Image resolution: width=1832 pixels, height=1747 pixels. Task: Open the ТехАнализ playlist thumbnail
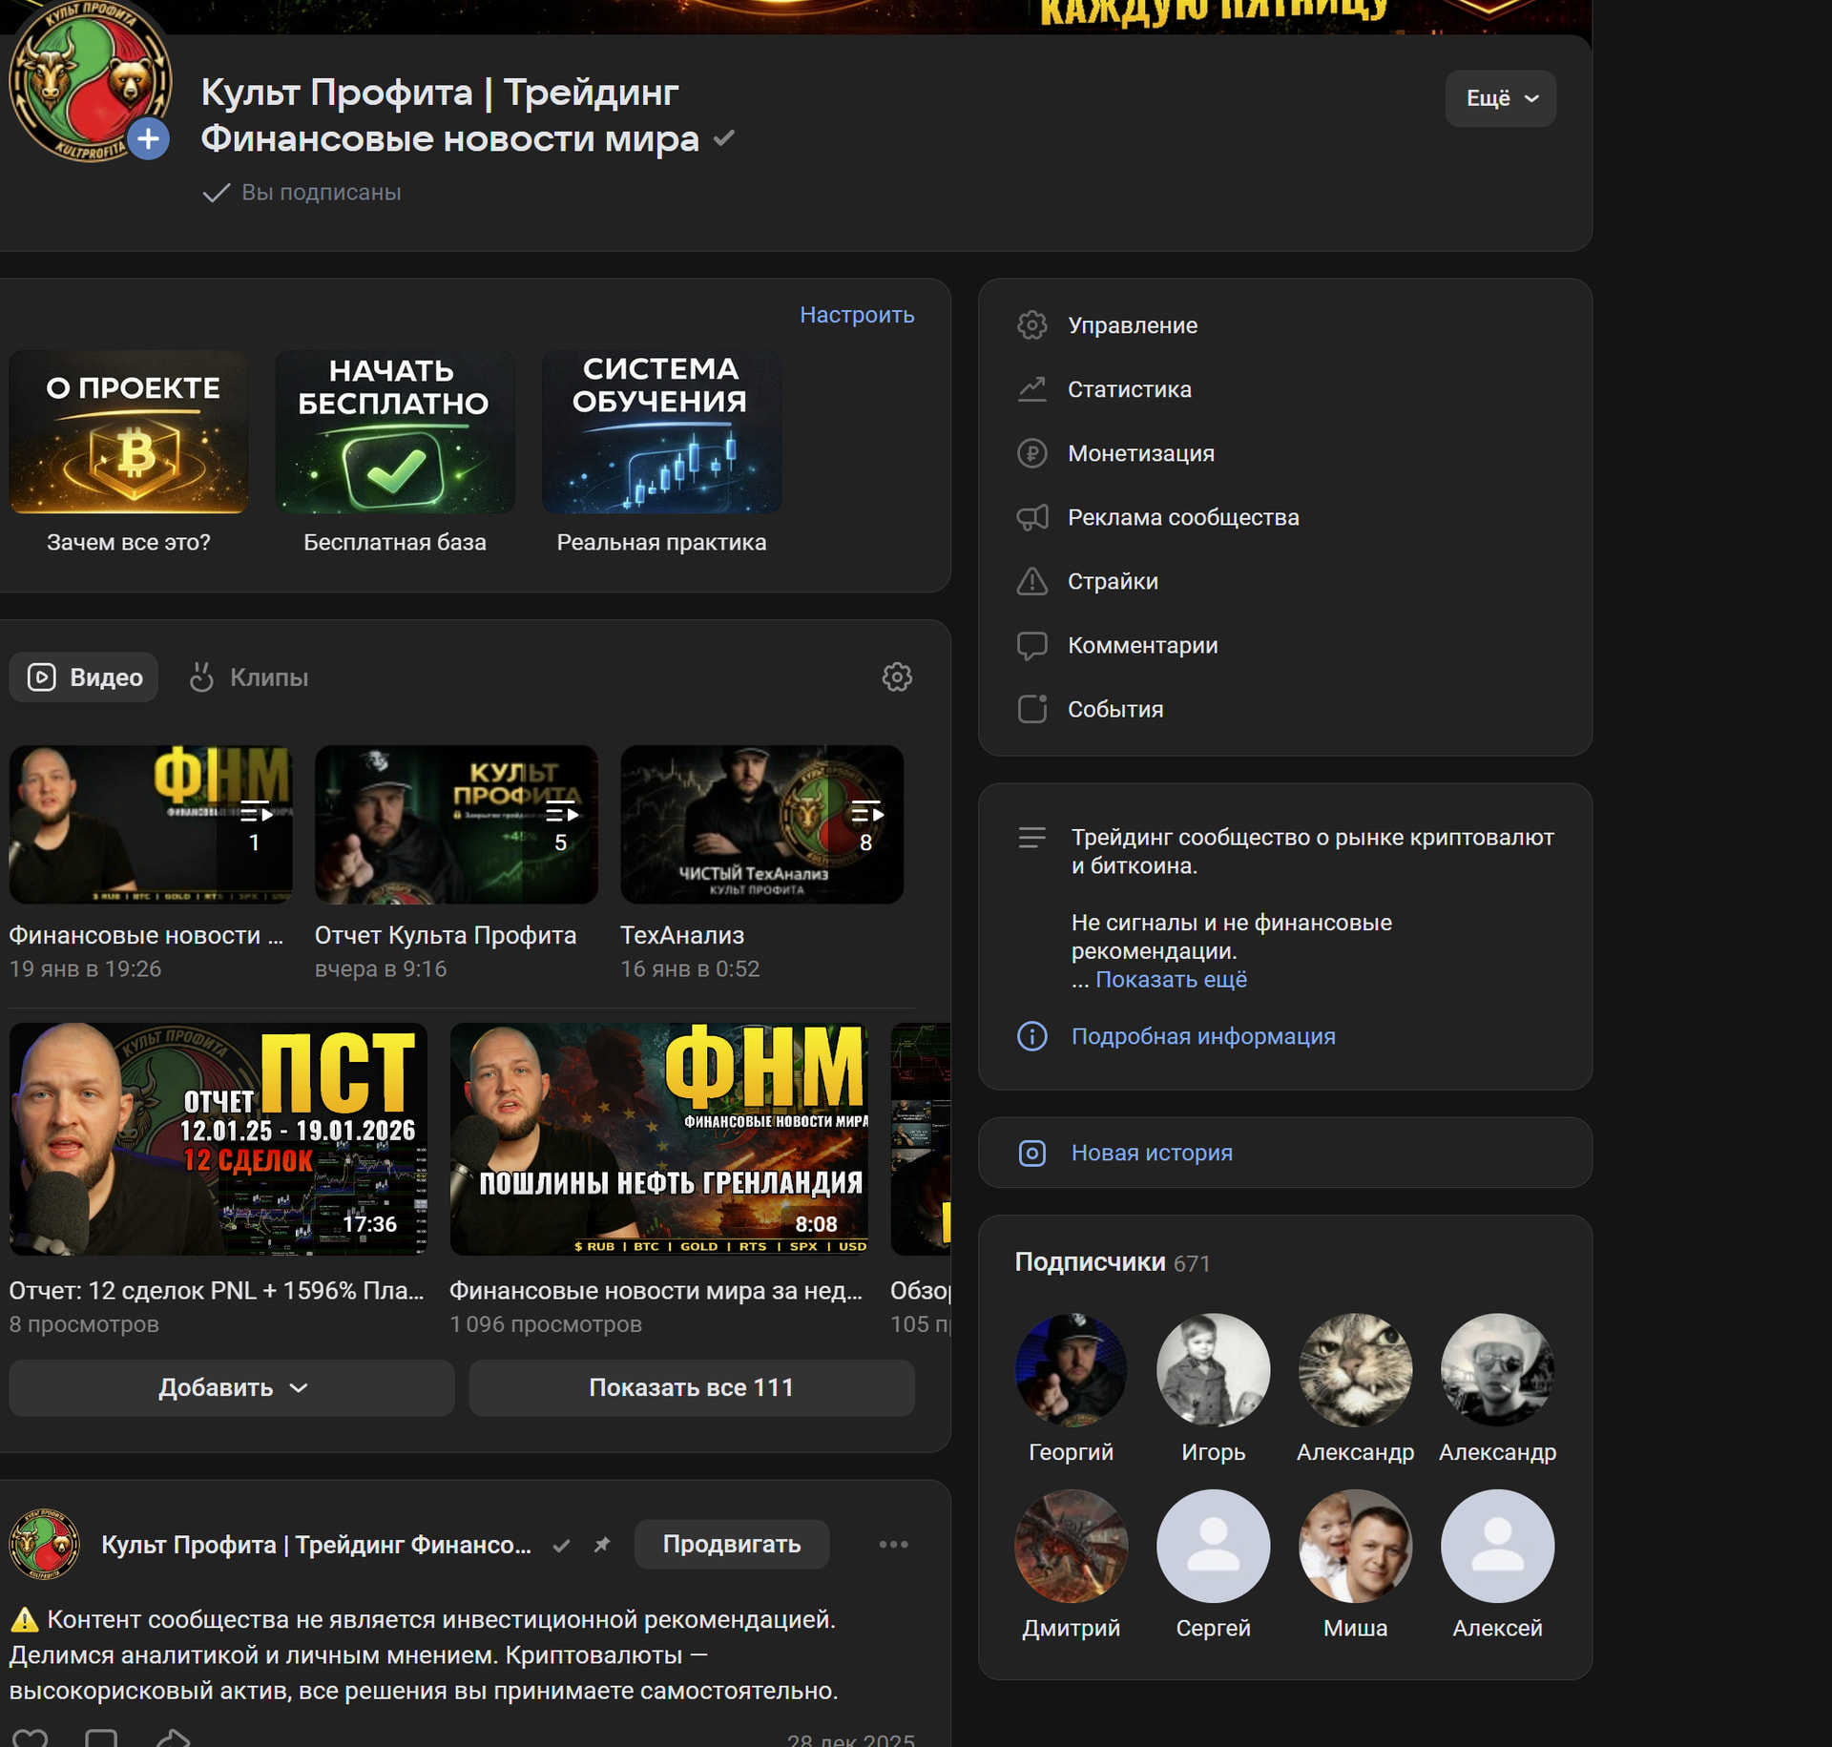coord(760,824)
